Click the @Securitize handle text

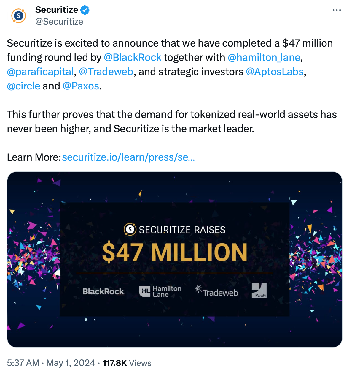(x=59, y=21)
